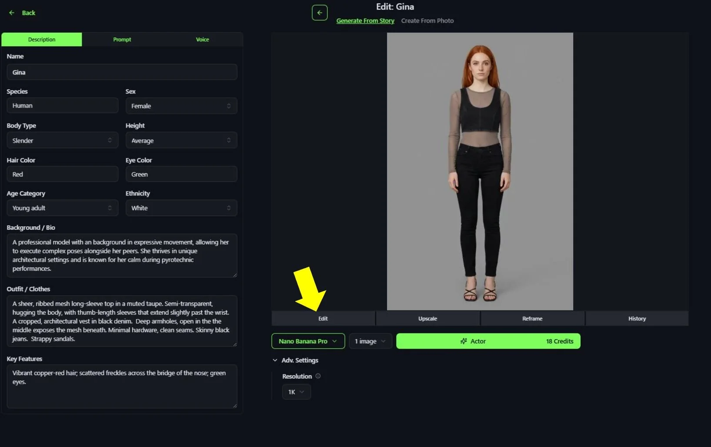
Task: Open the 1K resolution dropdown
Action: (296, 392)
